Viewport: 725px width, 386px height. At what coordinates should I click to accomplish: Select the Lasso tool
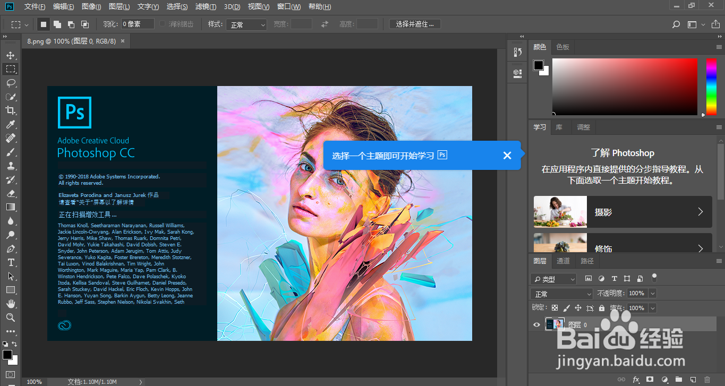[x=11, y=83]
